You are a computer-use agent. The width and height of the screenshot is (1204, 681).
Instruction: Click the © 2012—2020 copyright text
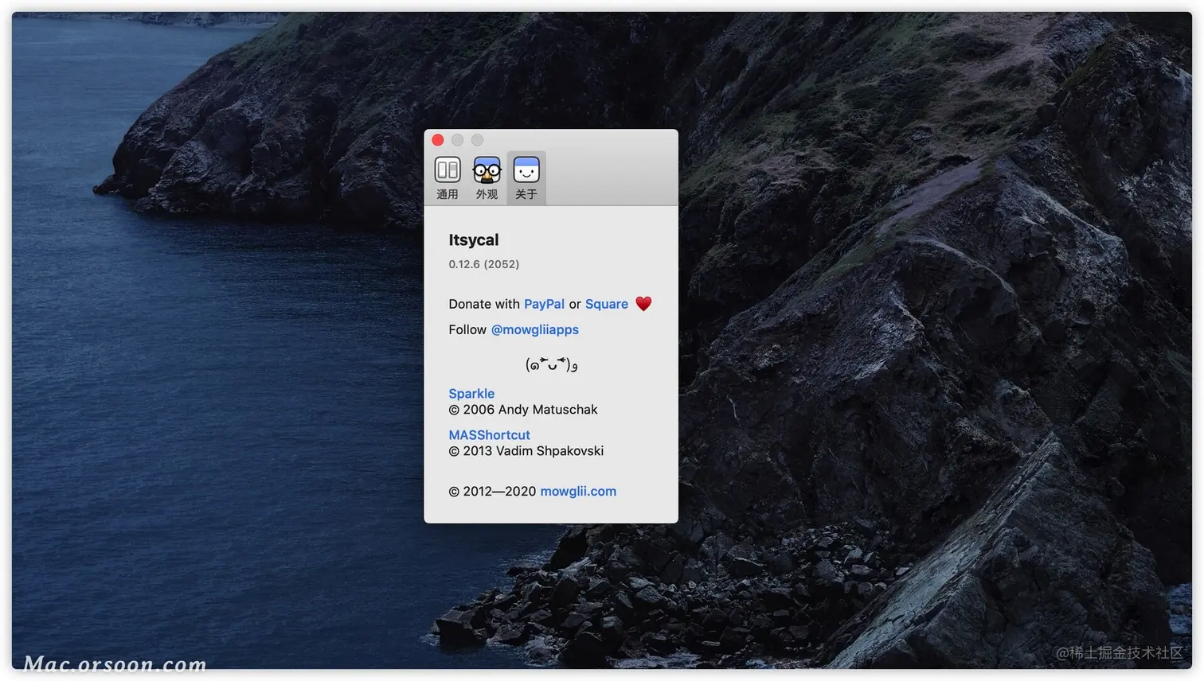click(492, 492)
